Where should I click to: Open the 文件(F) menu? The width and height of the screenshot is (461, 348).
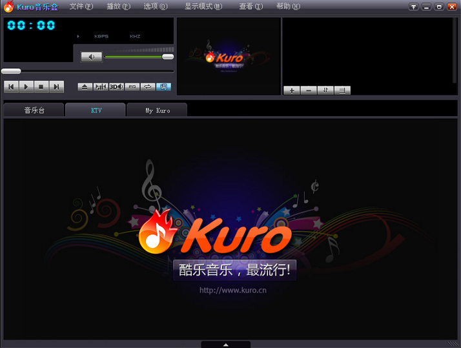(x=81, y=6)
